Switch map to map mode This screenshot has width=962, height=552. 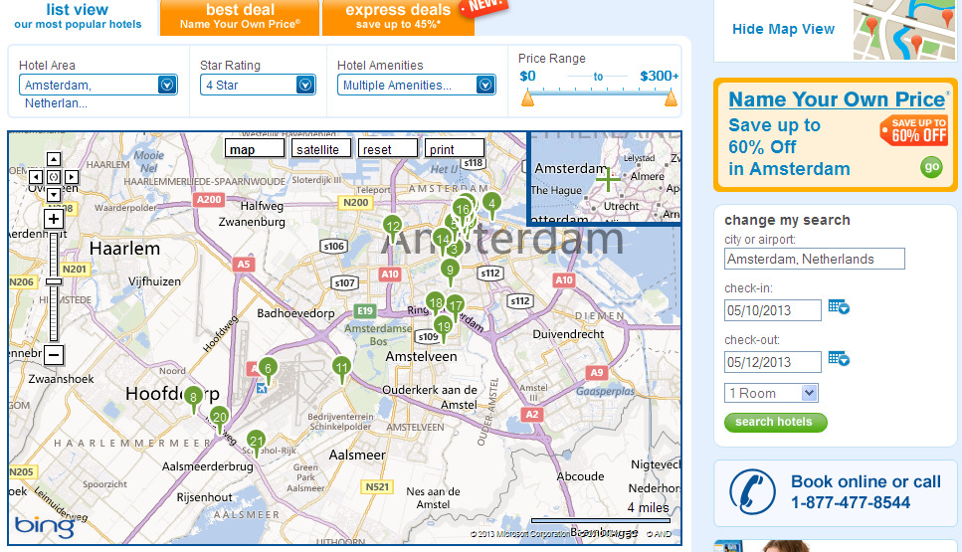[255, 149]
